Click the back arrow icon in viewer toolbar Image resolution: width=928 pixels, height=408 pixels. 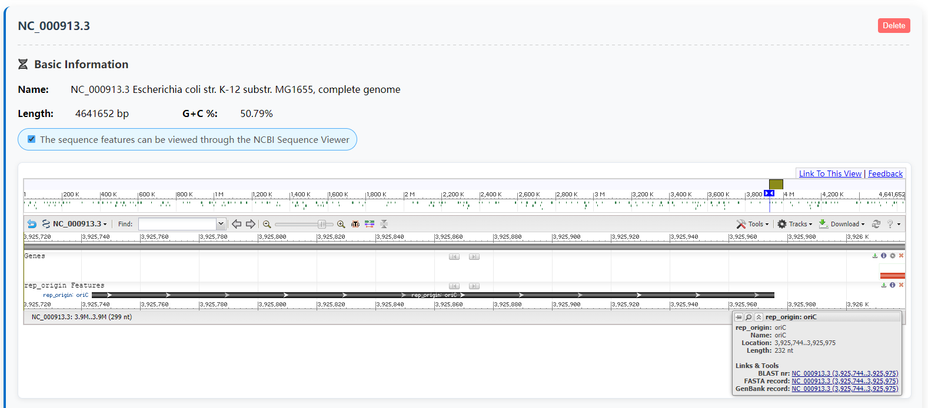pyautogui.click(x=32, y=224)
